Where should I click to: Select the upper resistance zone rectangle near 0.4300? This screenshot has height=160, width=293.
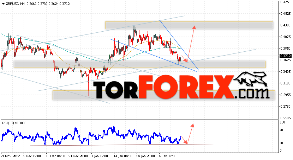click(189, 25)
